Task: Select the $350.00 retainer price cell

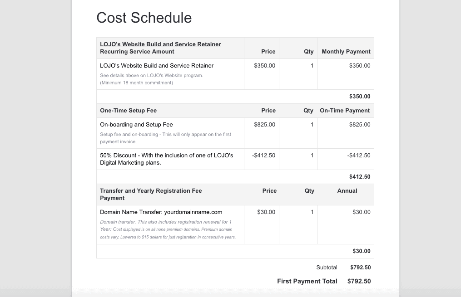Action: point(264,66)
